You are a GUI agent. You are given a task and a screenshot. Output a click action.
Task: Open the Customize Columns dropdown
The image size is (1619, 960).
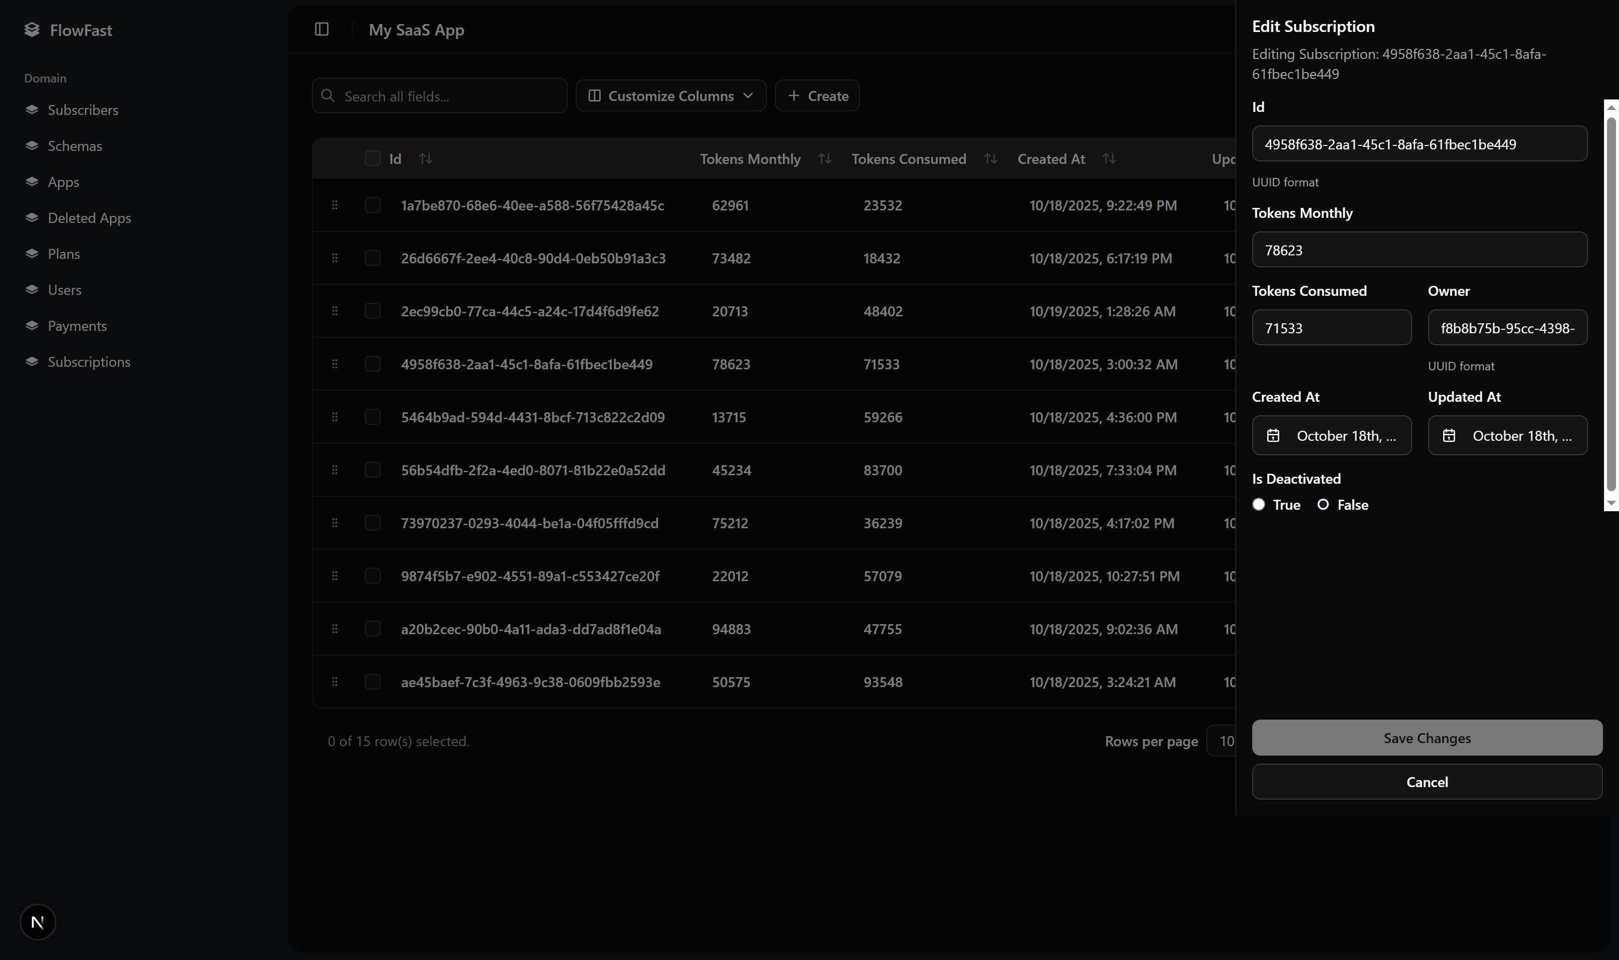[671, 96]
